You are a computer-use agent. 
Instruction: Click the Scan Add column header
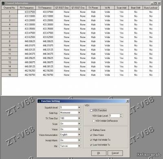coord(121,8)
